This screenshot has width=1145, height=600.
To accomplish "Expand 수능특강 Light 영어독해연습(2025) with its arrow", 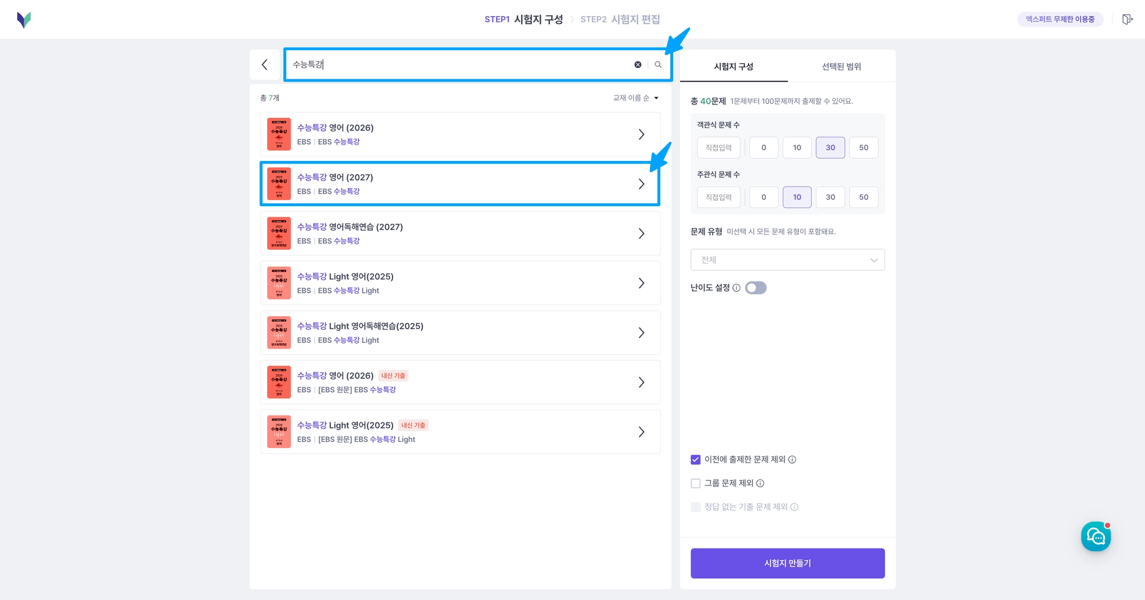I will 641,332.
